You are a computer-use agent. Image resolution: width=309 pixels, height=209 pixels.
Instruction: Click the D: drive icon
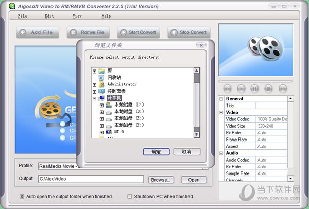[x=109, y=112]
